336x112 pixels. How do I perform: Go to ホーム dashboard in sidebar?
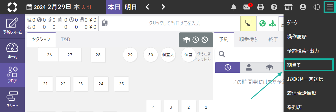(x=12, y=51)
